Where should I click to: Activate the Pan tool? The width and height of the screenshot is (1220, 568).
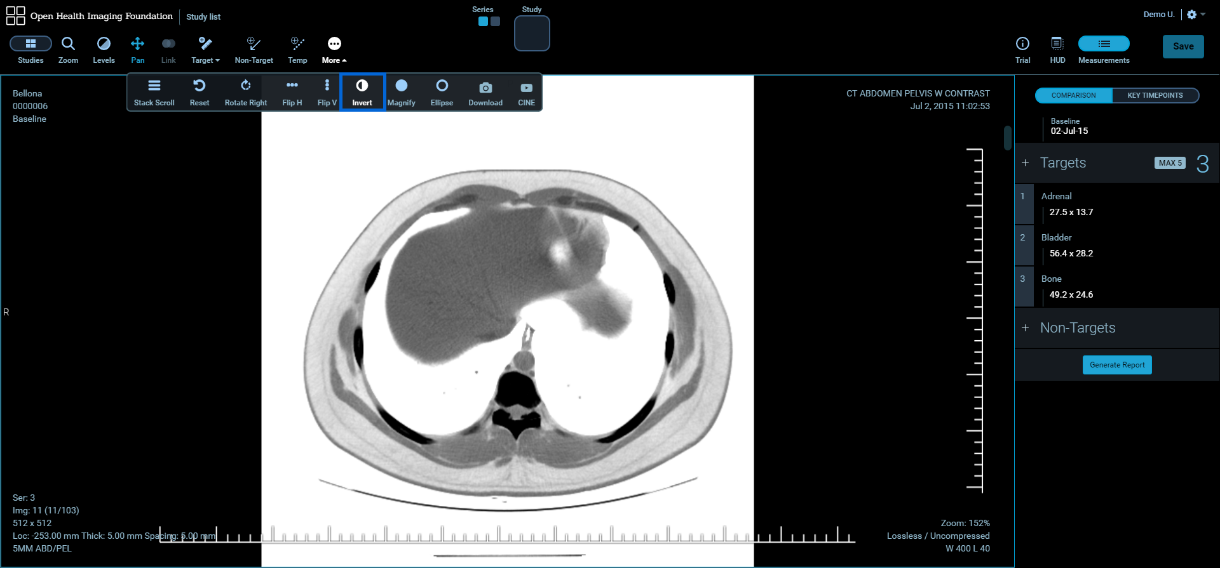click(x=137, y=50)
